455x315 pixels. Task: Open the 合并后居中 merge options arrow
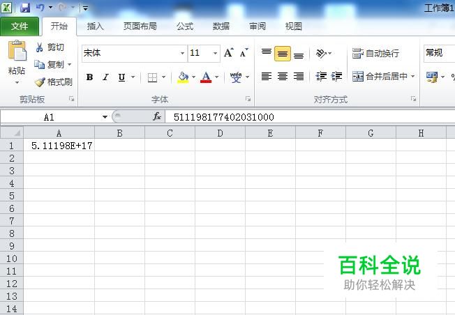tap(412, 76)
